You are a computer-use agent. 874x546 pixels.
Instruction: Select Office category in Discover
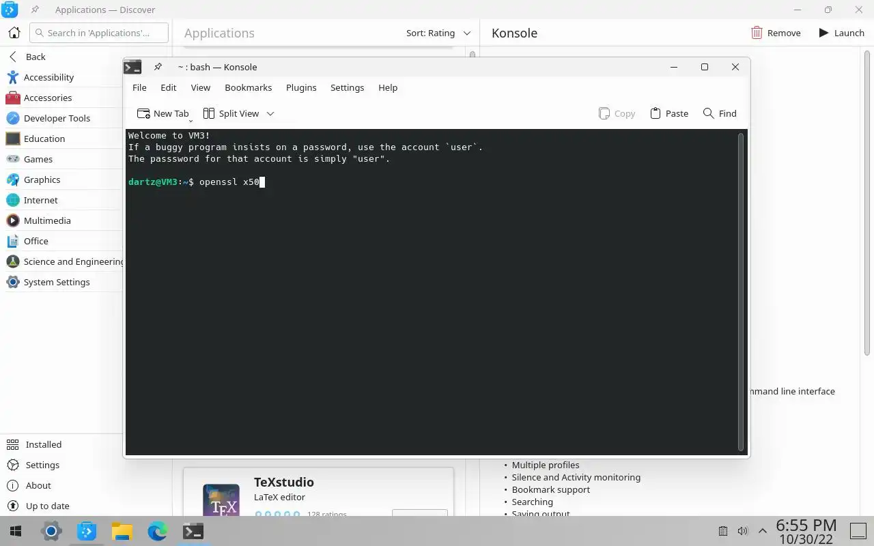coord(61,241)
